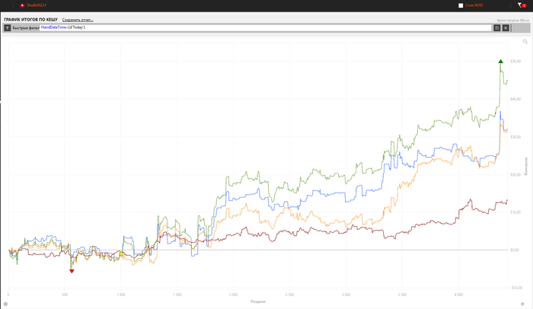This screenshot has width=533, height=309.
Task: Click into the HandDateTime filter input field
Action: pyautogui.click(x=266, y=27)
